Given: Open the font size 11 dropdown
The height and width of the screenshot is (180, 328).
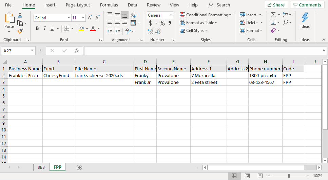Looking at the screenshot, I should (83, 18).
